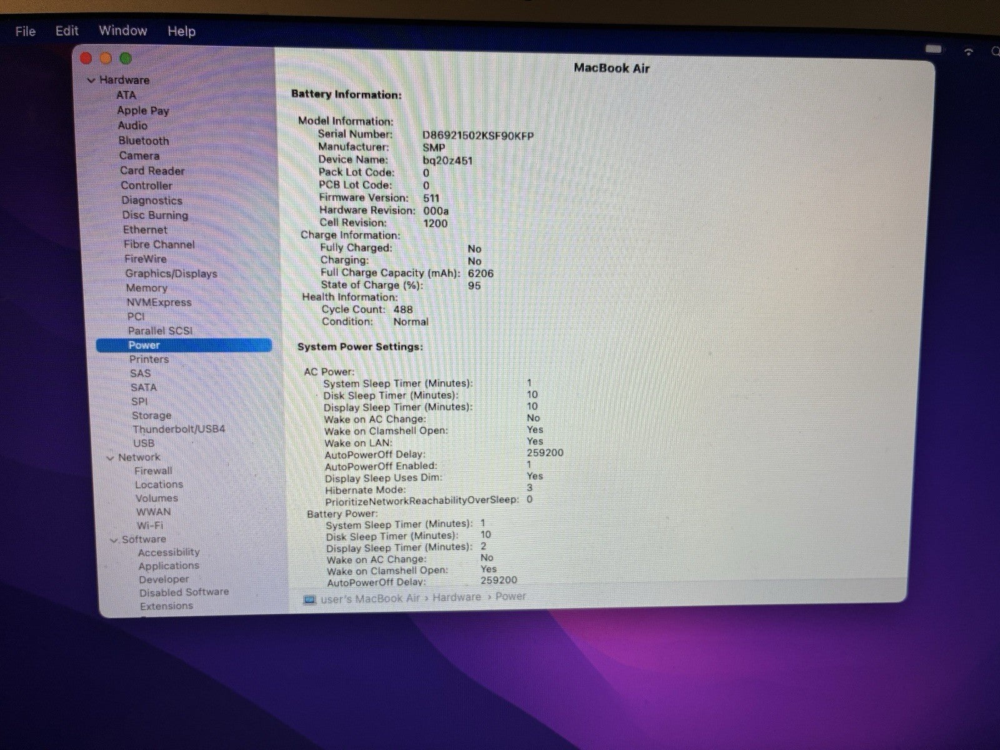This screenshot has height=750, width=1000.
Task: Click the battery icon in menu bar
Action: 934,49
